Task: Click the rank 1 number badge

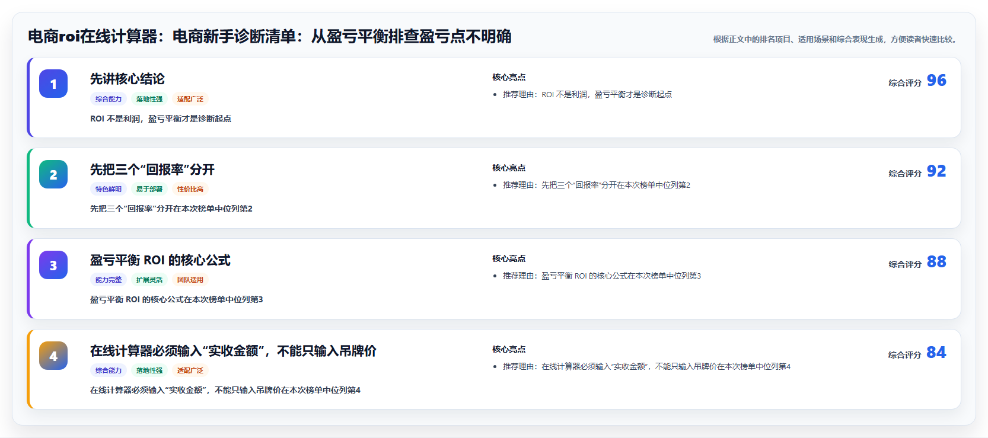Action: [x=53, y=84]
